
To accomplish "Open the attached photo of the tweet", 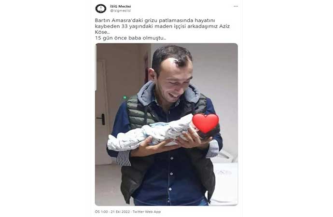I will pos(166,124).
